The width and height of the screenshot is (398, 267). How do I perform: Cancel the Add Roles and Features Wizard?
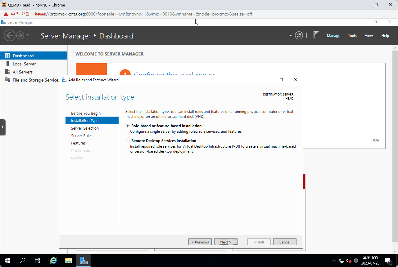pos(285,242)
